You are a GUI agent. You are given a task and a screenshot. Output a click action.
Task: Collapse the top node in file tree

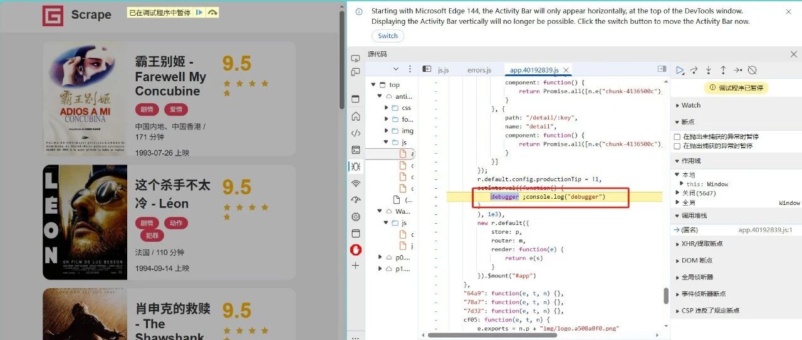pos(373,85)
